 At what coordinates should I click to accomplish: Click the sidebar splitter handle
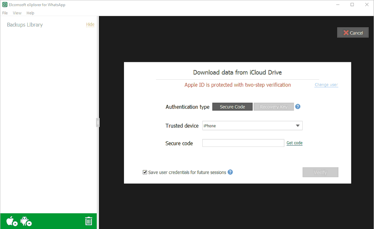(98, 122)
